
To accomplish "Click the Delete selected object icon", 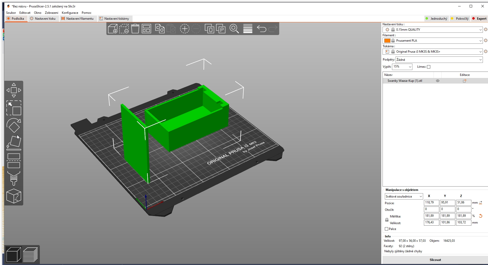I will coord(124,29).
